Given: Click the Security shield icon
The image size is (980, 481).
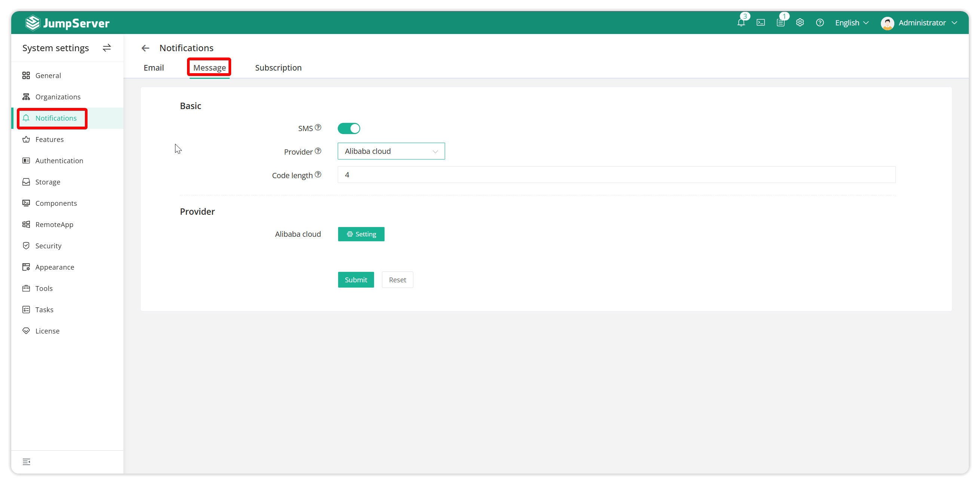Looking at the screenshot, I should tap(26, 245).
